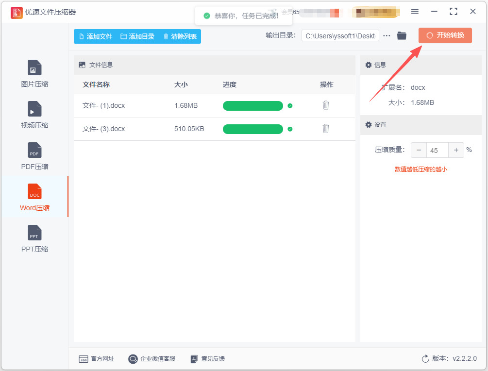Click 清除列表 to clear the list
The width and height of the screenshot is (488, 371).
[x=180, y=36]
